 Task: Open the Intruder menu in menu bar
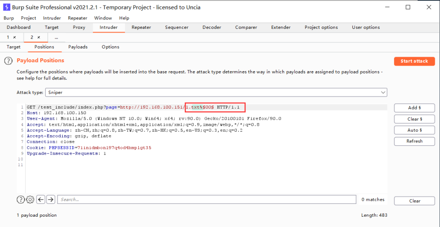(52, 18)
